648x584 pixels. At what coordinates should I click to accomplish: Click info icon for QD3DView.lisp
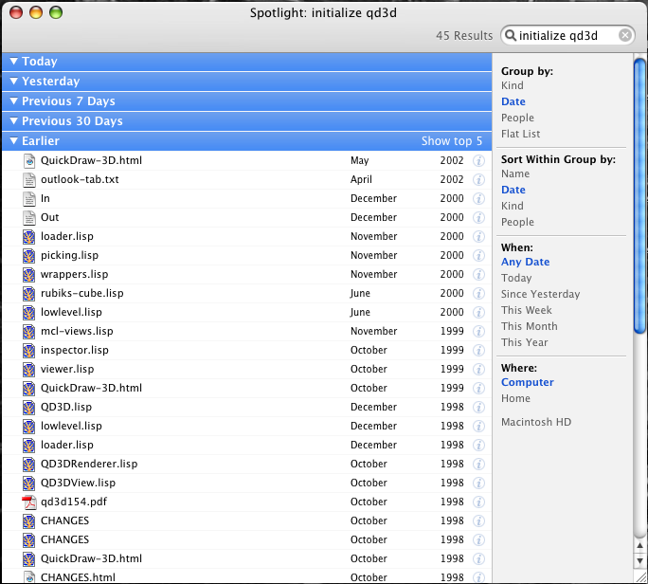point(478,484)
